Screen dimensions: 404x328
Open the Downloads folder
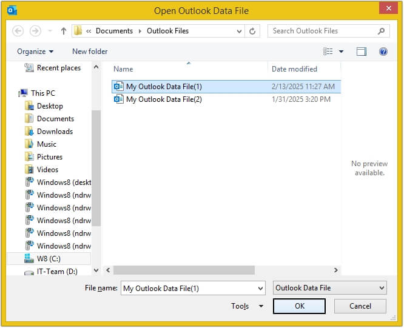point(55,132)
